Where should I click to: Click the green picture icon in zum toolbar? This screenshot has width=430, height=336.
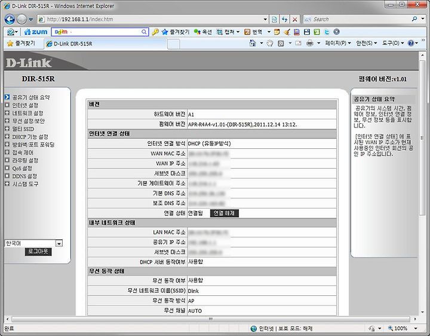pyautogui.click(x=317, y=32)
